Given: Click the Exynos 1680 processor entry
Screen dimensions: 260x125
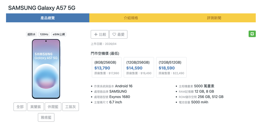Looking at the screenshot, I should pos(112,97).
